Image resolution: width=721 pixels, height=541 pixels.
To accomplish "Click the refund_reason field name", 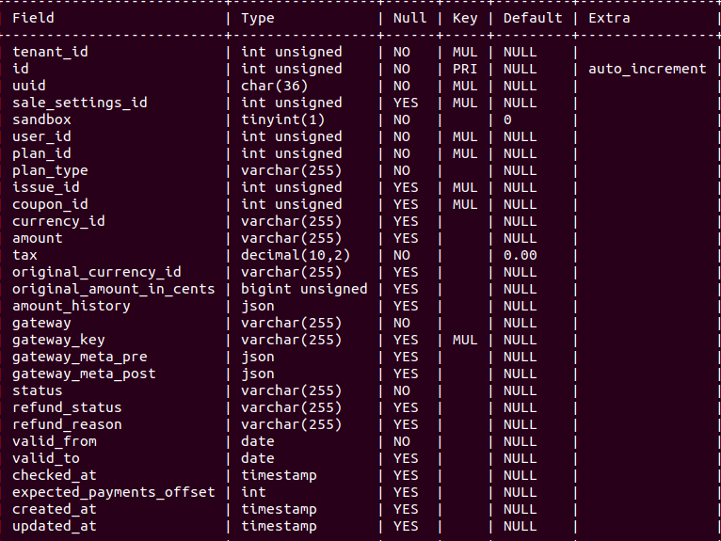I will point(67,424).
